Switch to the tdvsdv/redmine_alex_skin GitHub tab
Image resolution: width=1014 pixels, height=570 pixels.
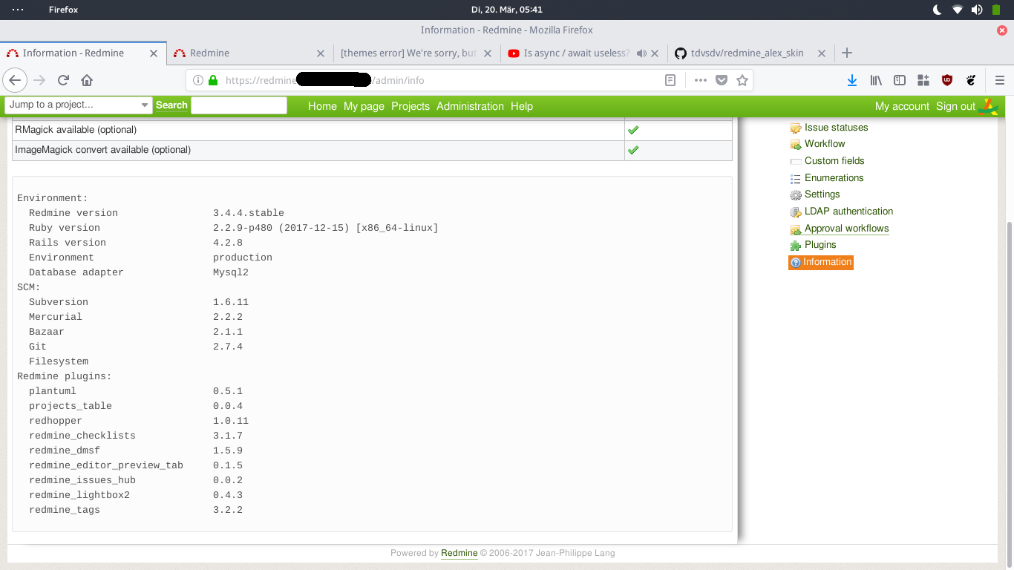750,53
